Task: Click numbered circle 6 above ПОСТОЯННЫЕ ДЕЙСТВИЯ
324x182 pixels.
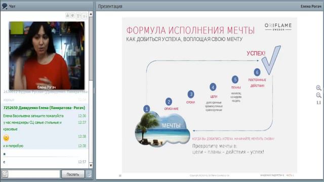Action: point(257,72)
